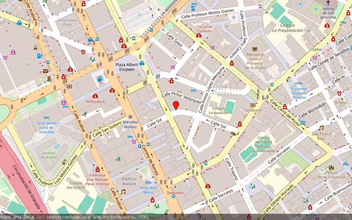Select the Iglesia de San Jerónimo label
352x220 pixels.
click(328, 13)
